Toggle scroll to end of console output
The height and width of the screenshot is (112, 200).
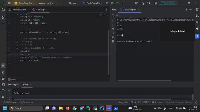[x=113, y=33]
